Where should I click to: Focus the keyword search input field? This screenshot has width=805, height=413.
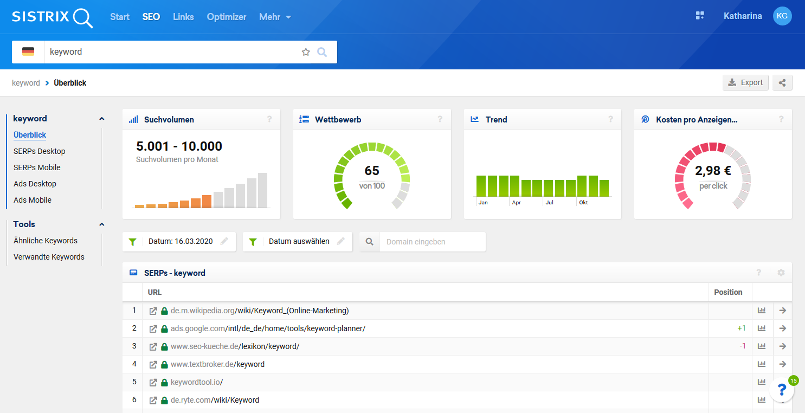[x=172, y=52]
